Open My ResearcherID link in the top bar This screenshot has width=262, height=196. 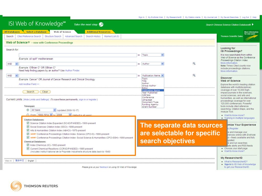pyautogui.click(x=174, y=17)
